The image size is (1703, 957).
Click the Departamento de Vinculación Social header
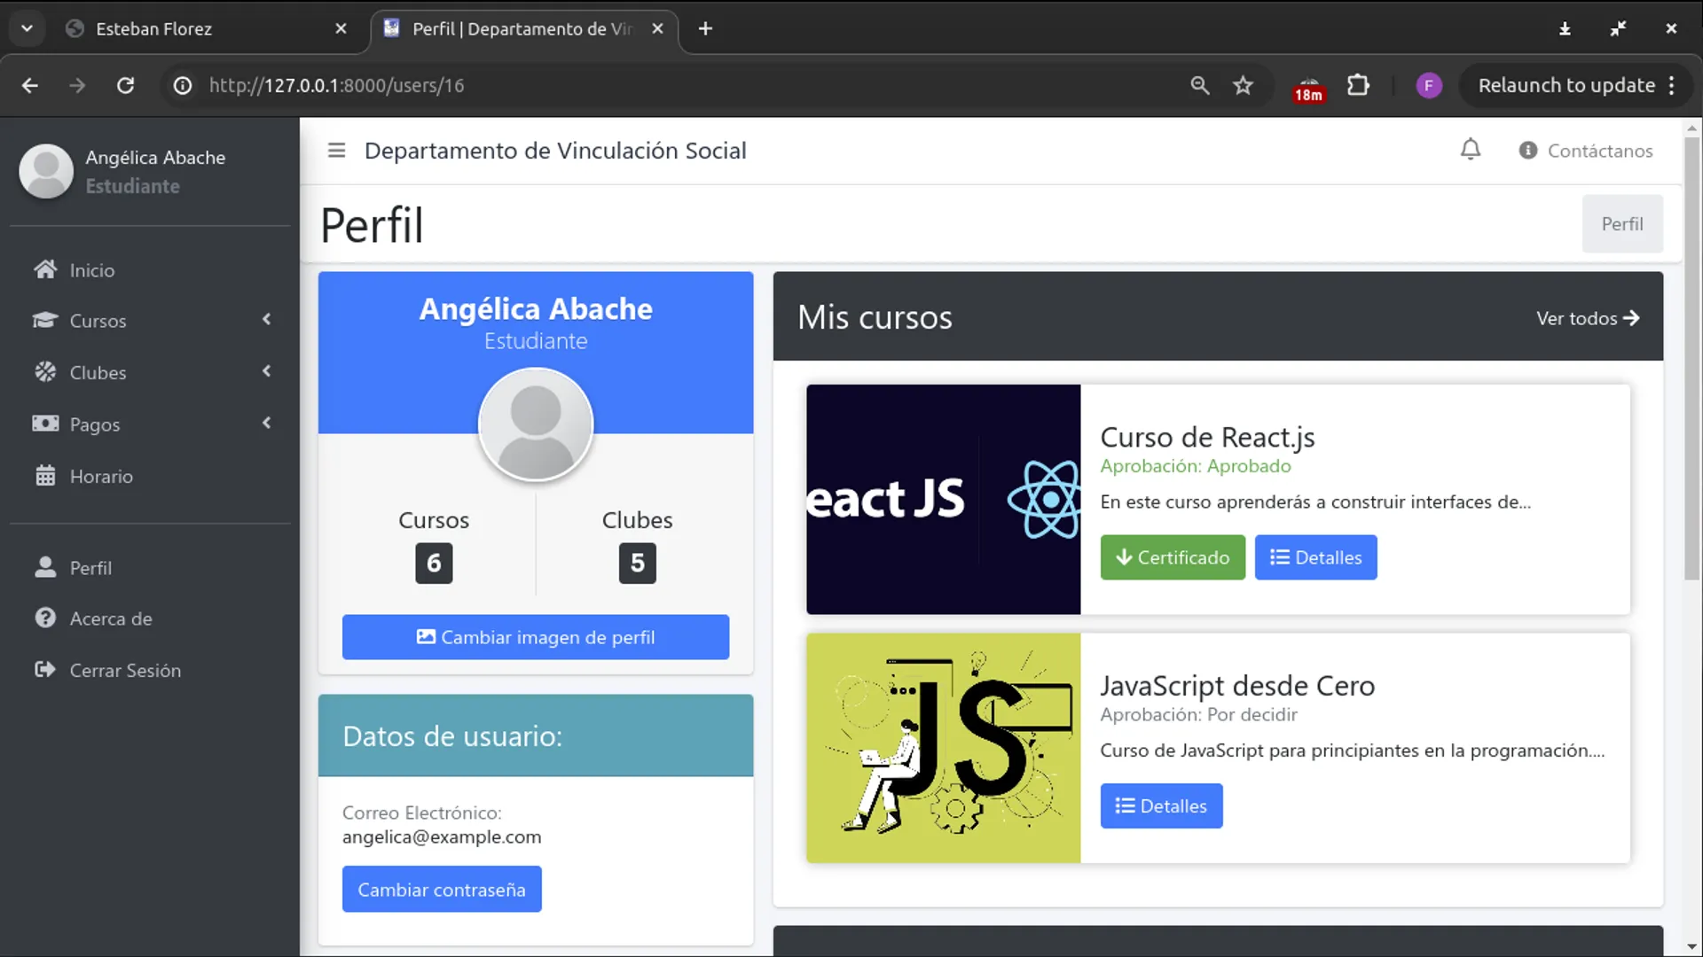[x=555, y=151]
